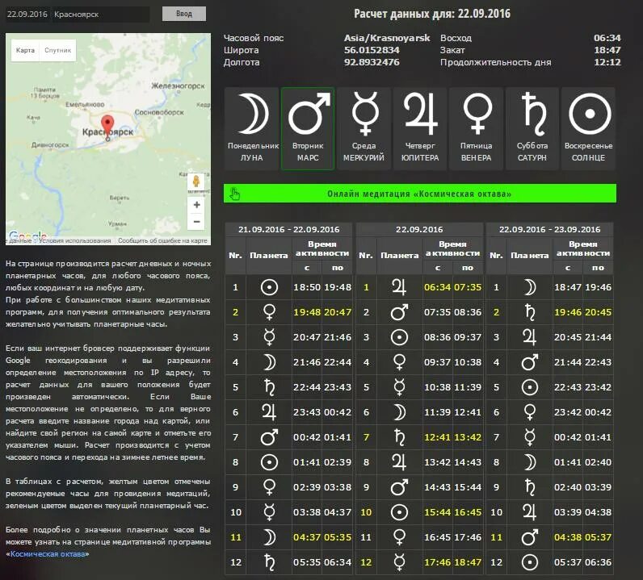643x580 pixels.
Task: Click the Ввод submit button
Action: [x=184, y=14]
